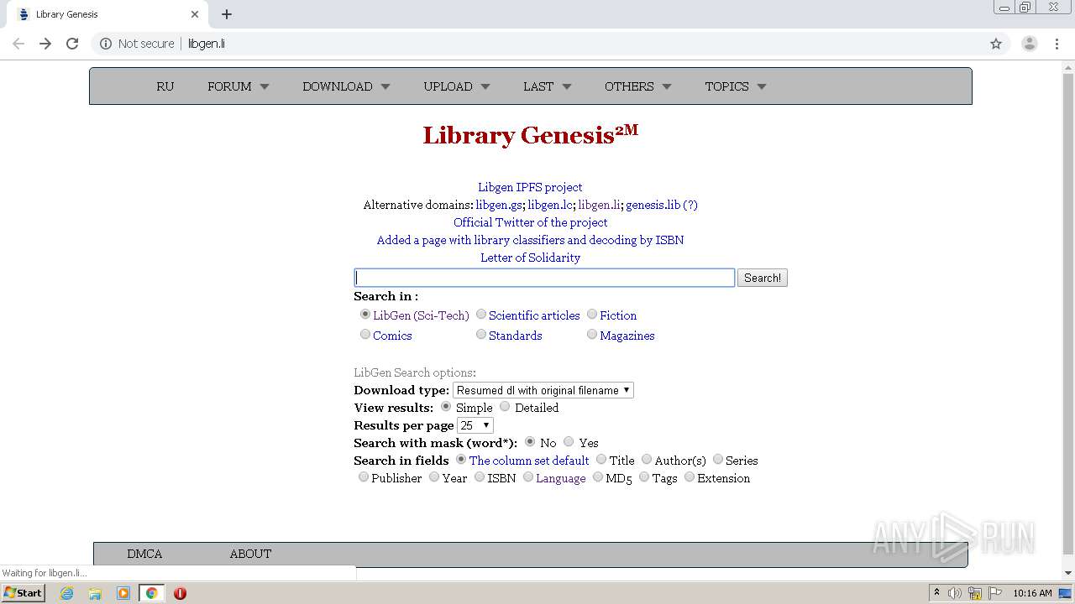Launch the media player taskbar icon
Viewport: 1075px width, 604px height.
pyautogui.click(x=123, y=593)
